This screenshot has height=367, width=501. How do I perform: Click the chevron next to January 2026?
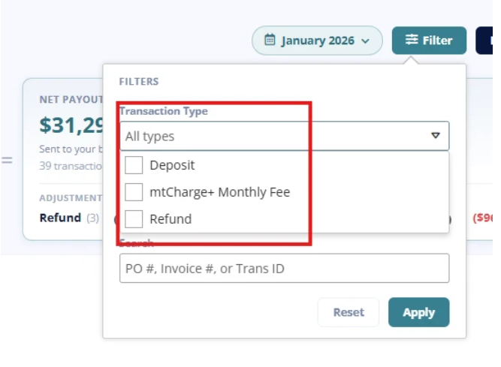[365, 41]
